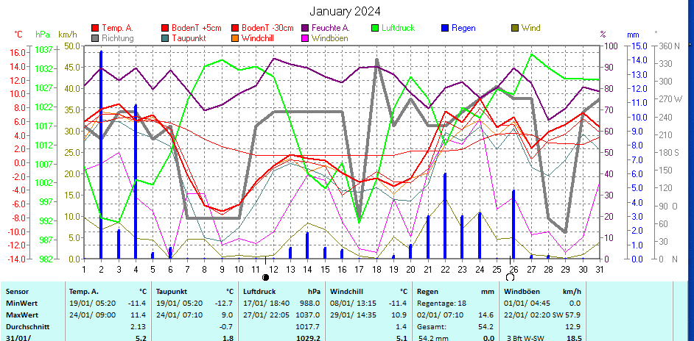Click the current pressure value '1029.2'
The width and height of the screenshot is (694, 341).
(x=308, y=338)
